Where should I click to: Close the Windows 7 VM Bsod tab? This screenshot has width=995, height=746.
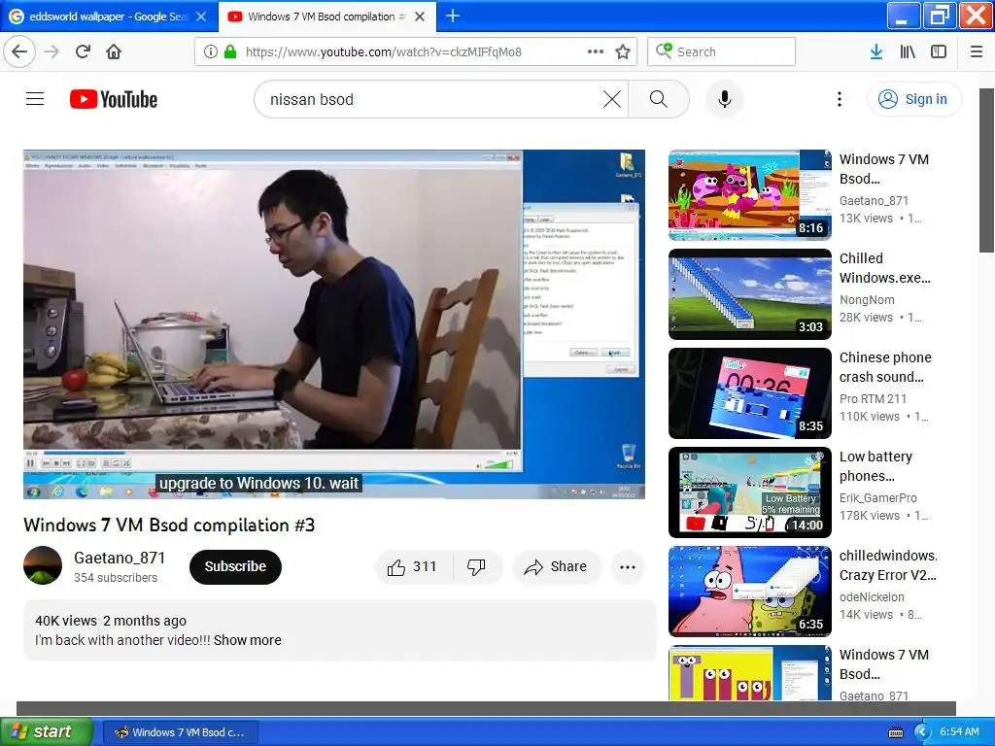point(420,17)
